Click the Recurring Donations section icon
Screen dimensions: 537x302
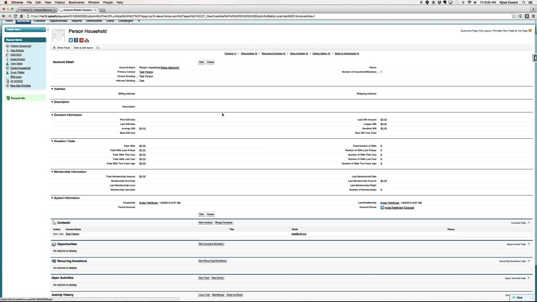pyautogui.click(x=54, y=261)
